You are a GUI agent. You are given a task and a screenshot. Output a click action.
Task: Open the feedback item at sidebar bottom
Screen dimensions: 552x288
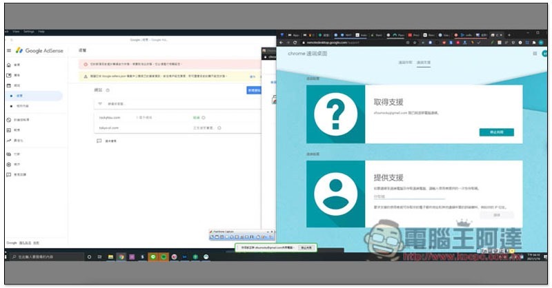tap(17, 174)
